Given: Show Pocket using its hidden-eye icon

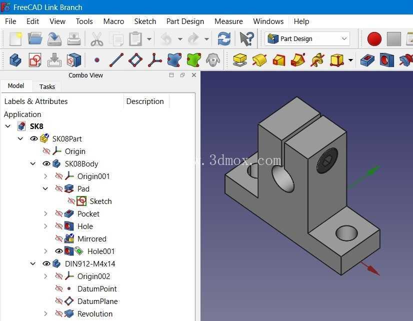Looking at the screenshot, I should [x=58, y=213].
